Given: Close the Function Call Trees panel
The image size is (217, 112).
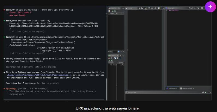Looking at the screenshot, I should (123, 55).
